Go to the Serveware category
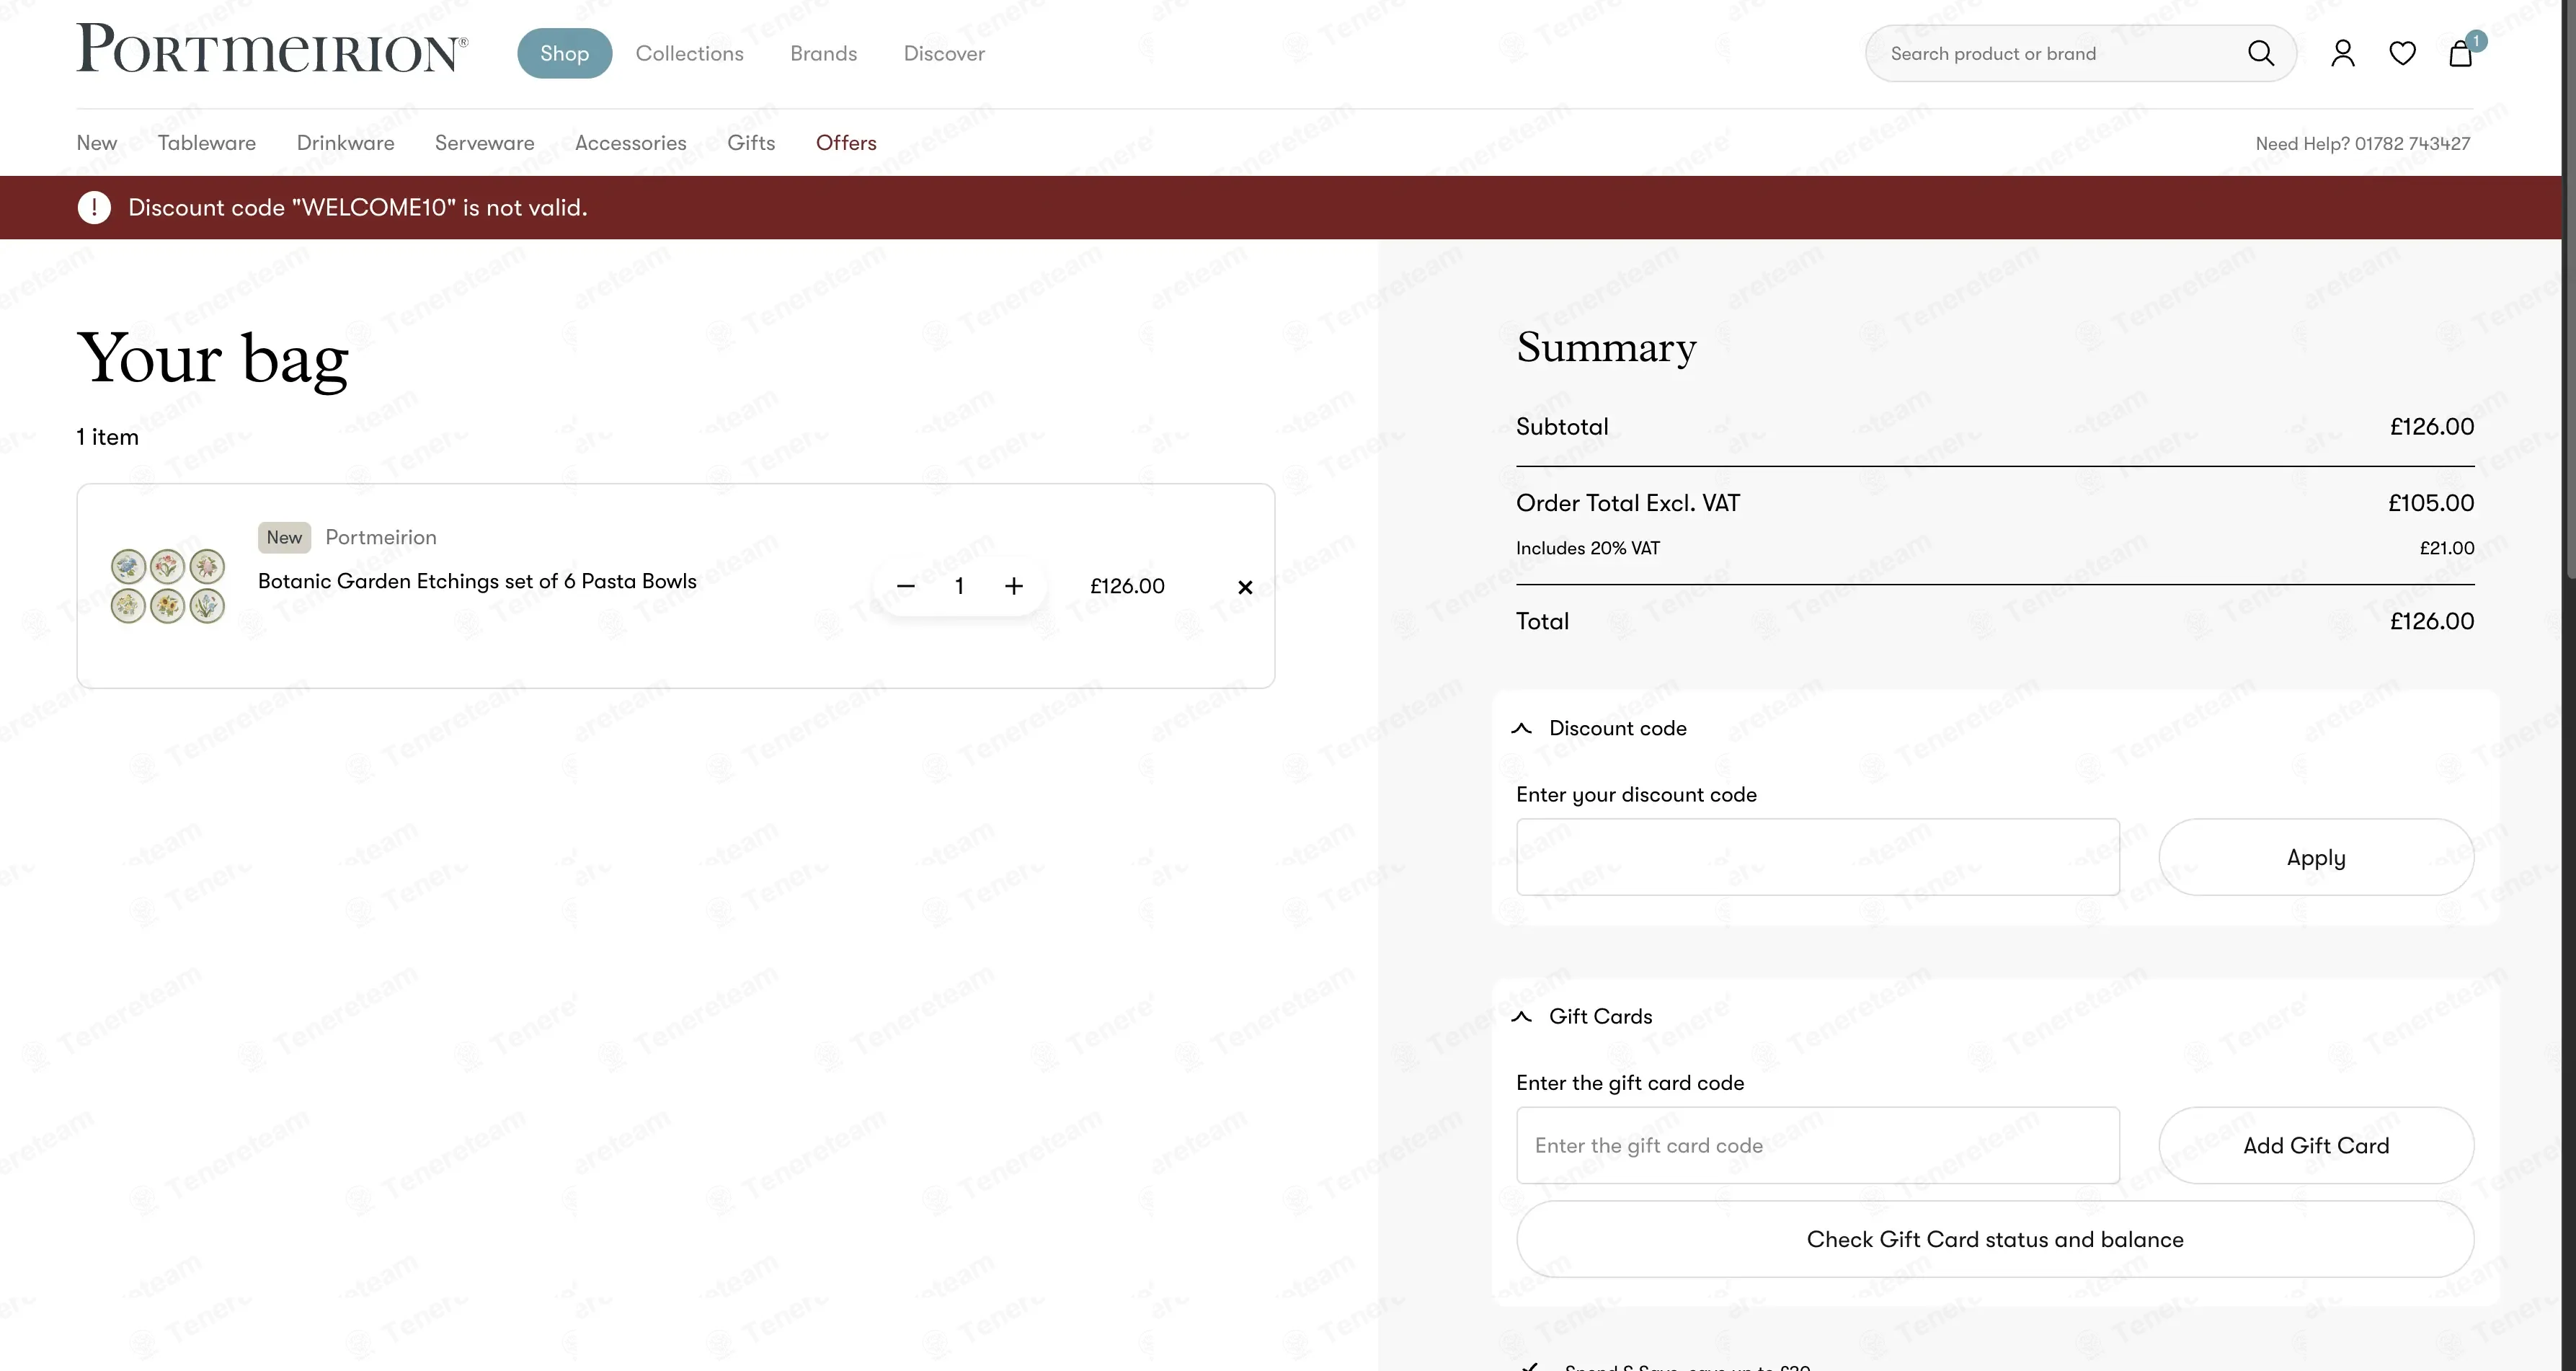This screenshot has width=2576, height=1371. pyautogui.click(x=484, y=143)
